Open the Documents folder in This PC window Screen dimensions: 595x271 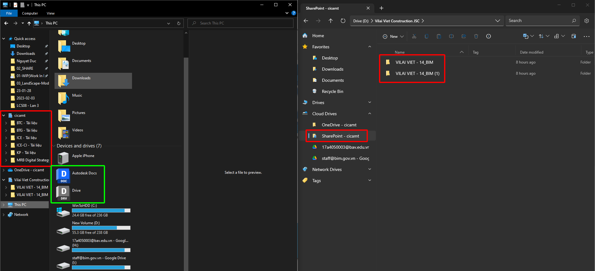tap(93, 63)
